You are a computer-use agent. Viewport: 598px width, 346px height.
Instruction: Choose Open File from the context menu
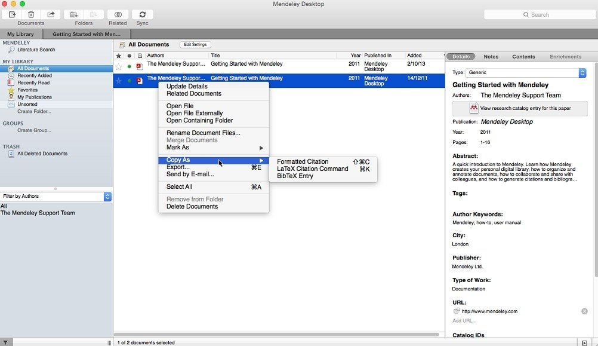(214, 106)
